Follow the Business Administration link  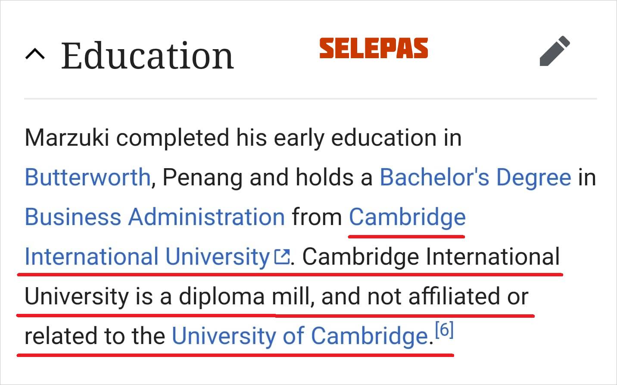[x=155, y=217]
